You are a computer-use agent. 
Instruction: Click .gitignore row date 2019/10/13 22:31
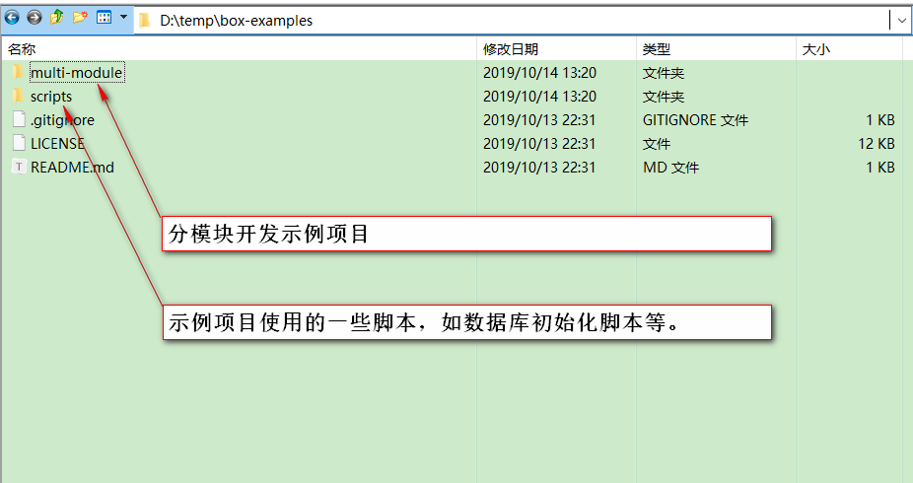539,120
